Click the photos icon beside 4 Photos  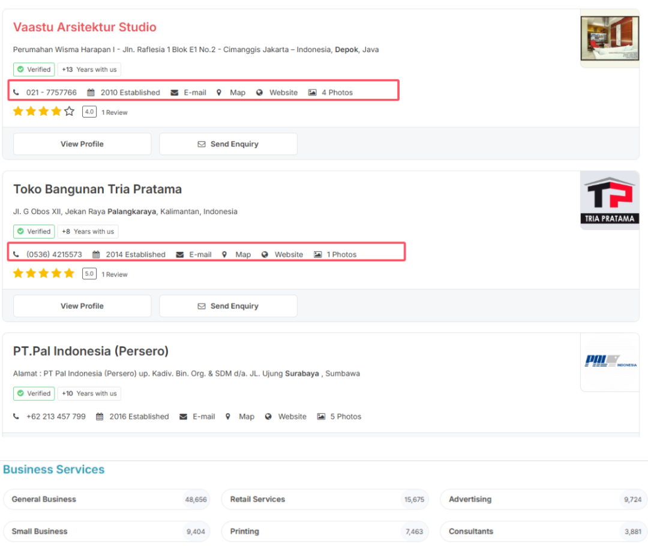pos(313,92)
